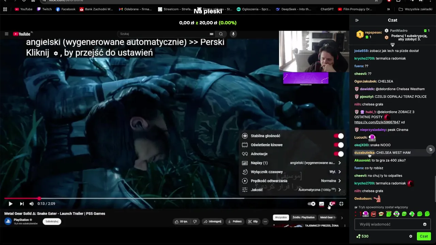Collapse chat panel icon
The height and width of the screenshot is (245, 436).
coord(357,20)
